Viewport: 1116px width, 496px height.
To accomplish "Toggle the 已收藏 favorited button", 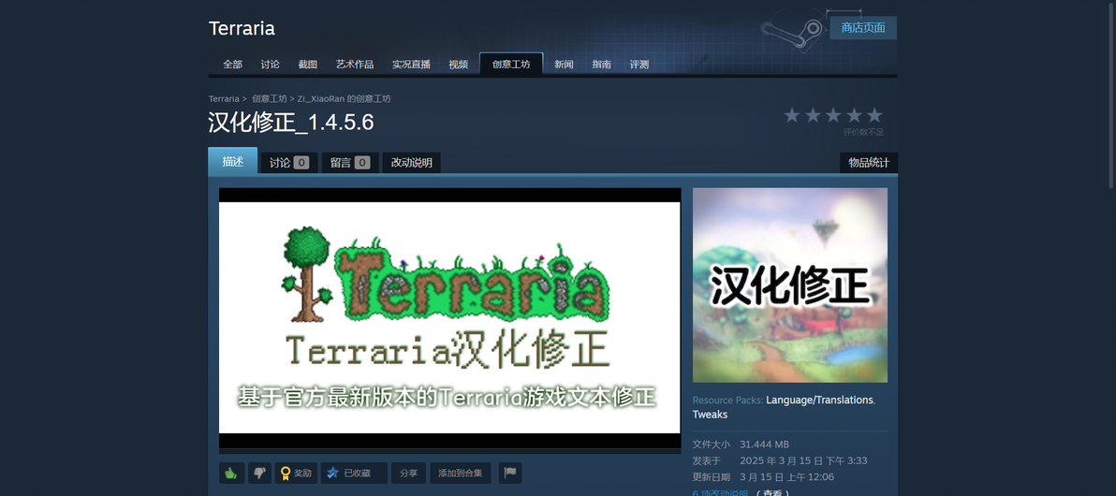I will click(x=354, y=473).
